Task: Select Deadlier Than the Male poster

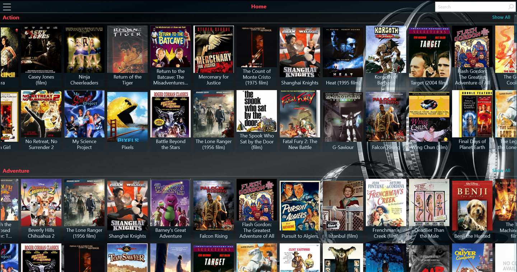Action: point(429,203)
